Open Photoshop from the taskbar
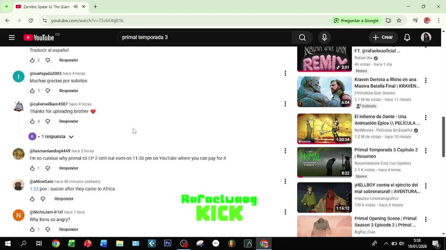This screenshot has width=446, height=250. tap(168, 244)
